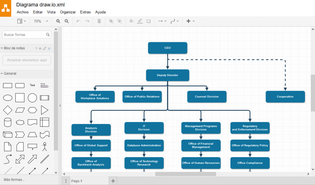This screenshot has height=185, width=315.
Task: Toggle the shadow icon in toolbar
Action: point(149,21)
